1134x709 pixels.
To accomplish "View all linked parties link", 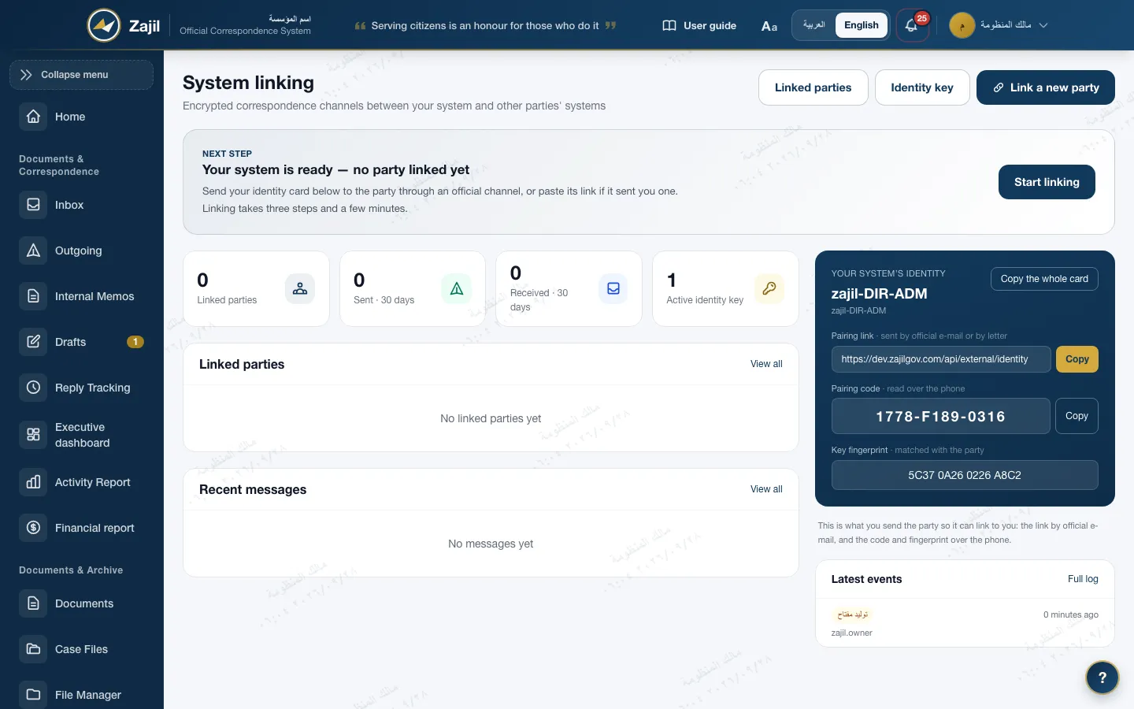I will click(x=766, y=364).
